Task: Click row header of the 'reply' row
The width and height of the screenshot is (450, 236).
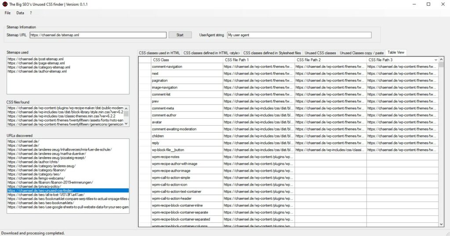Action: pos(145,143)
